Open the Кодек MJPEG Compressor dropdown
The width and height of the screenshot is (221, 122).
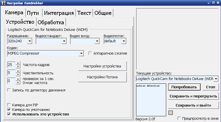coord(81,53)
